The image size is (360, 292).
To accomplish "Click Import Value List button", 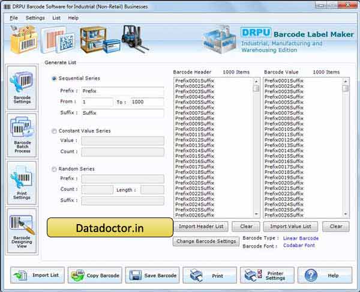I will point(290,227).
